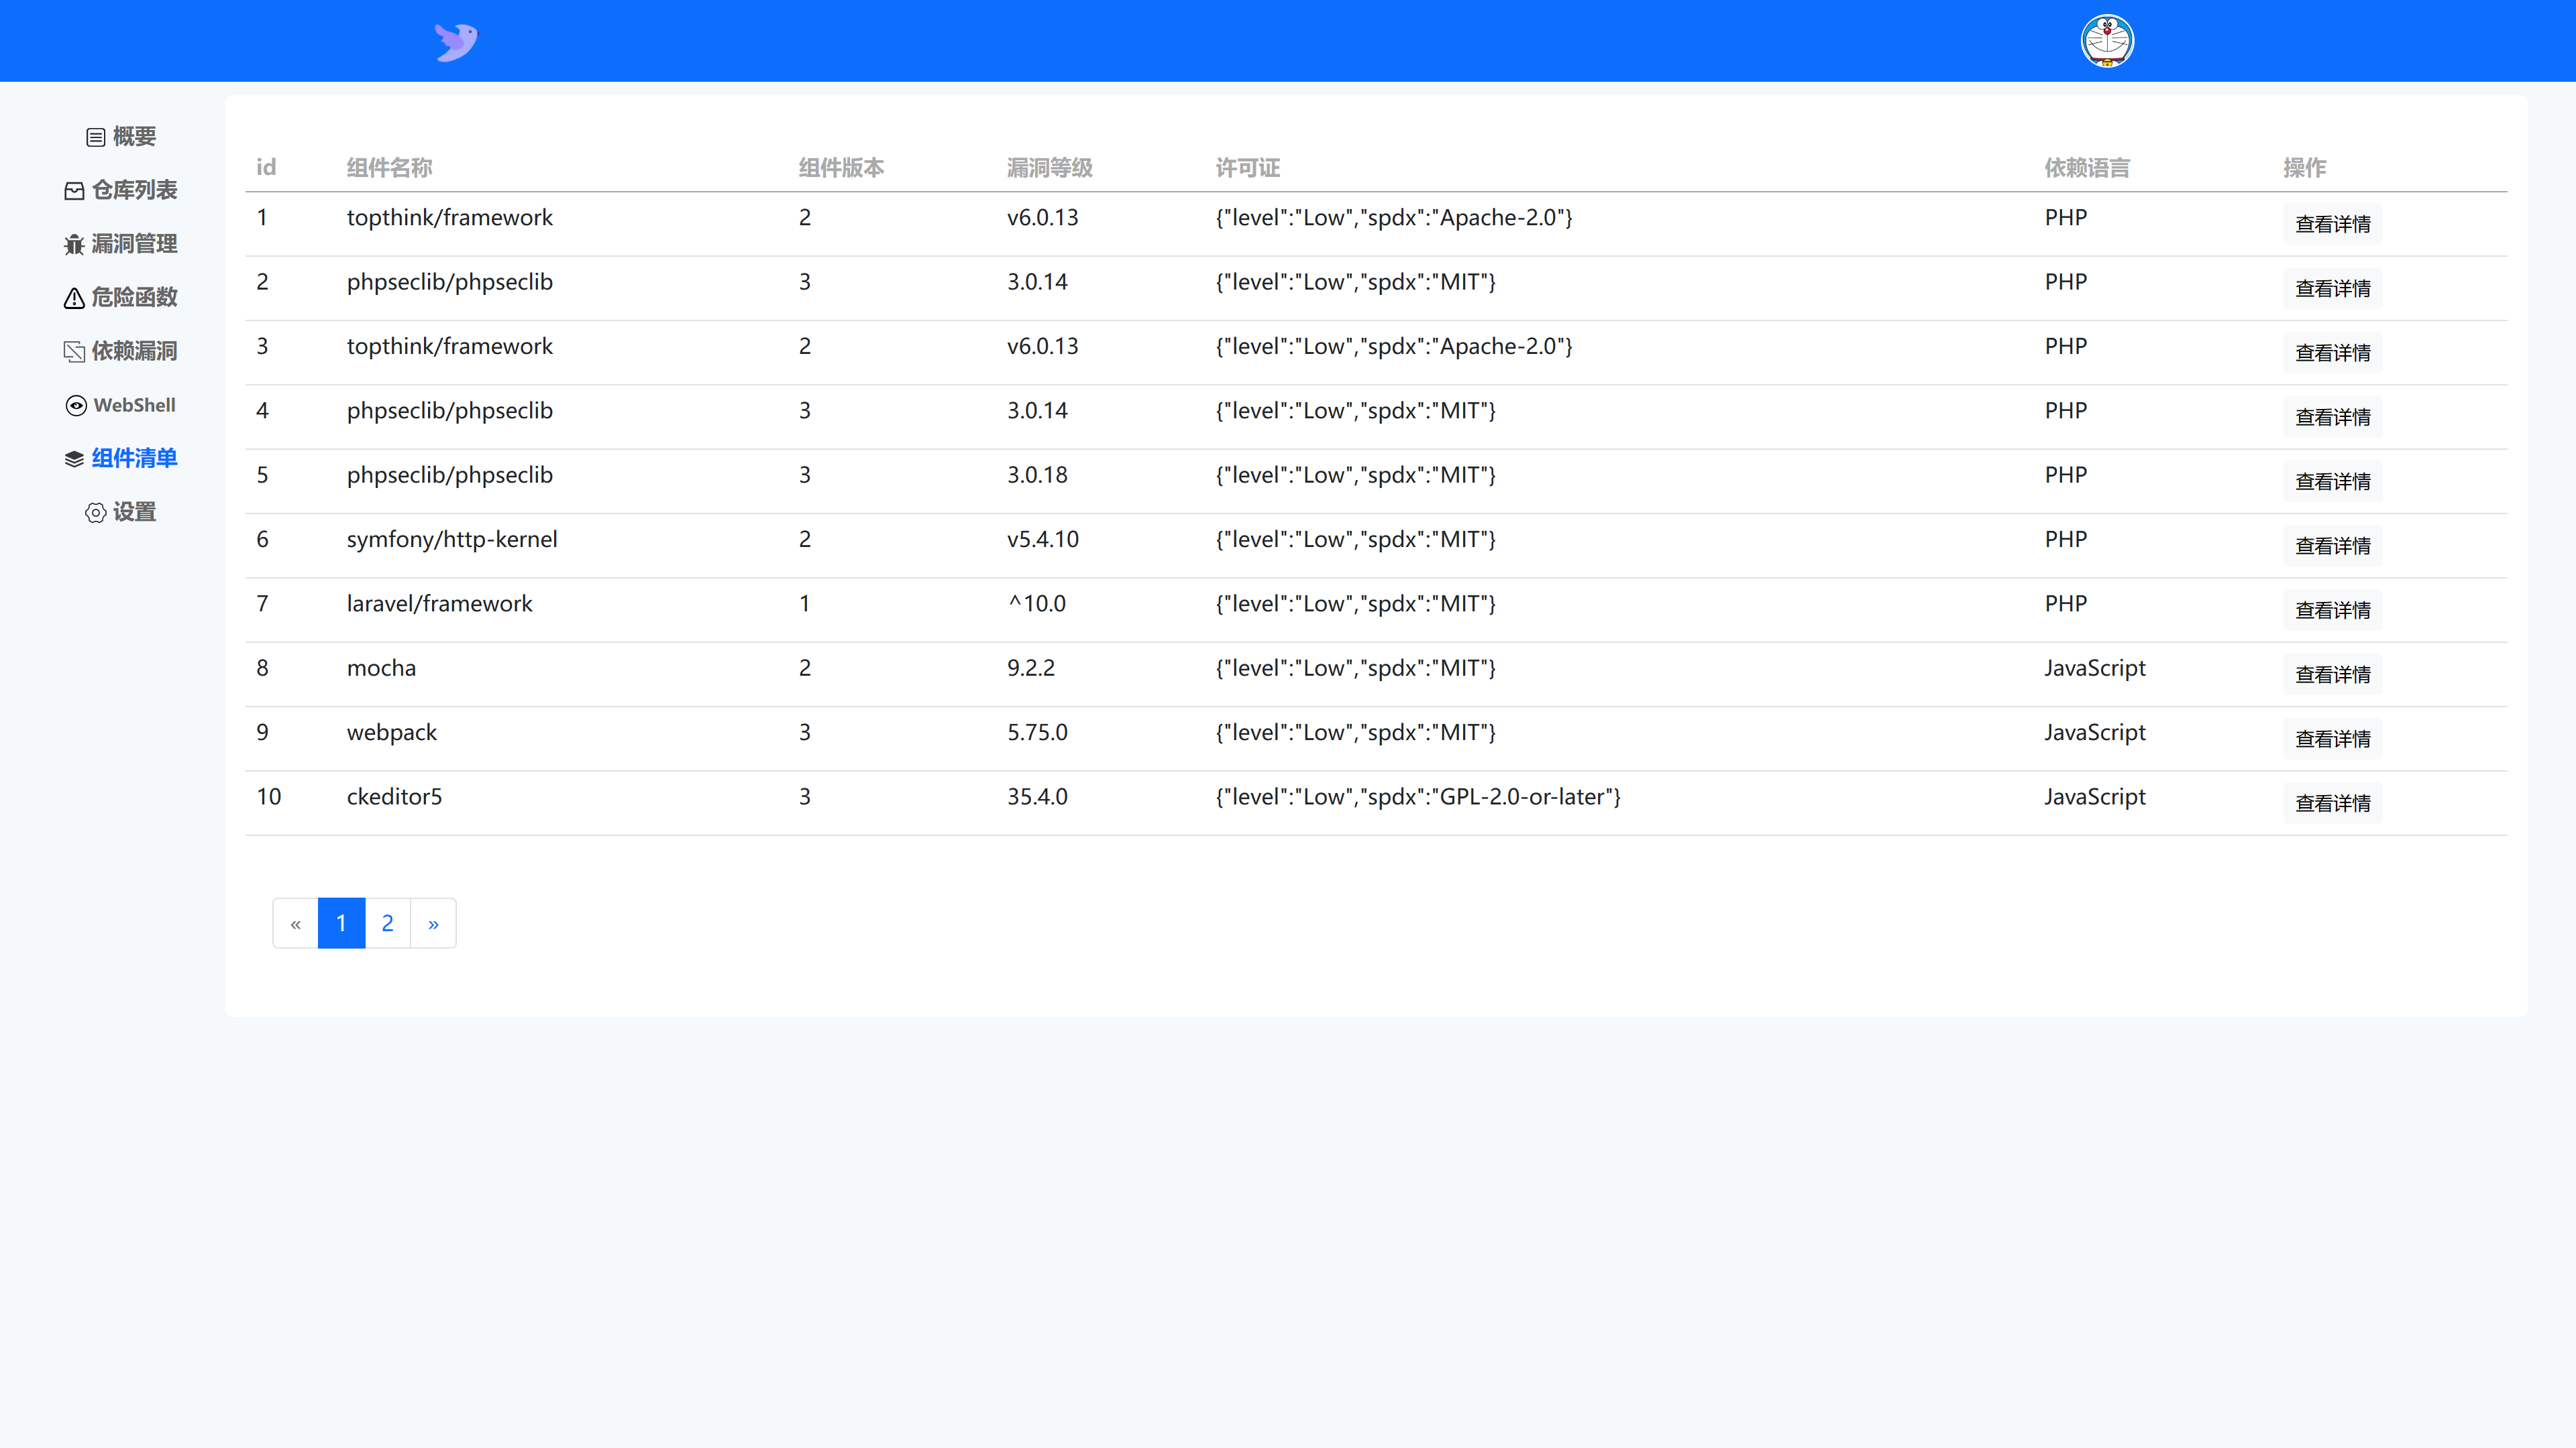
Task: Click the overview list icon beside 概要
Action: [96, 137]
